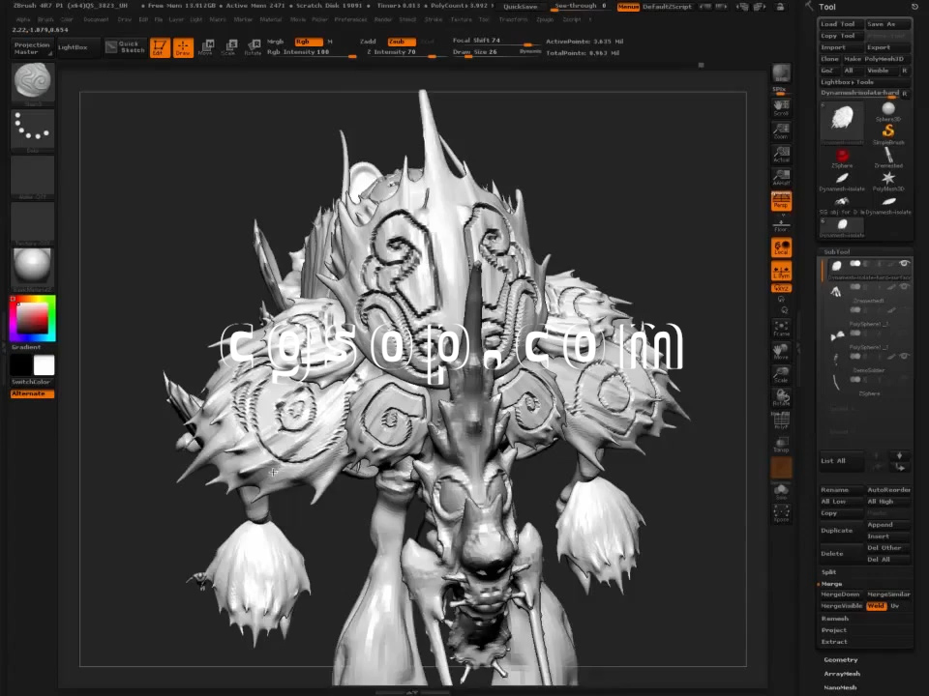Open the Dots stroke type selector

[33, 129]
